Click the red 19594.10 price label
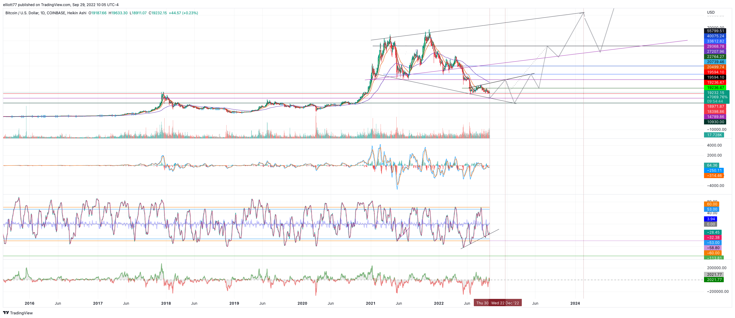This screenshot has width=735, height=318. 715,72
